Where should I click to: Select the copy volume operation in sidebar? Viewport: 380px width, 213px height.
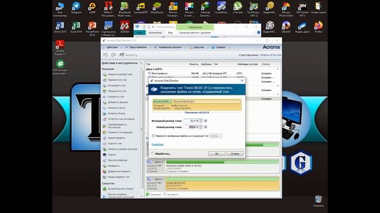click(x=114, y=85)
